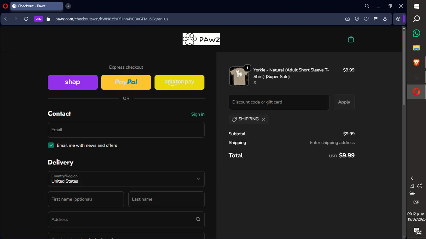This screenshot has height=239, width=426.
Task: View site security padlock info
Action: (x=48, y=19)
